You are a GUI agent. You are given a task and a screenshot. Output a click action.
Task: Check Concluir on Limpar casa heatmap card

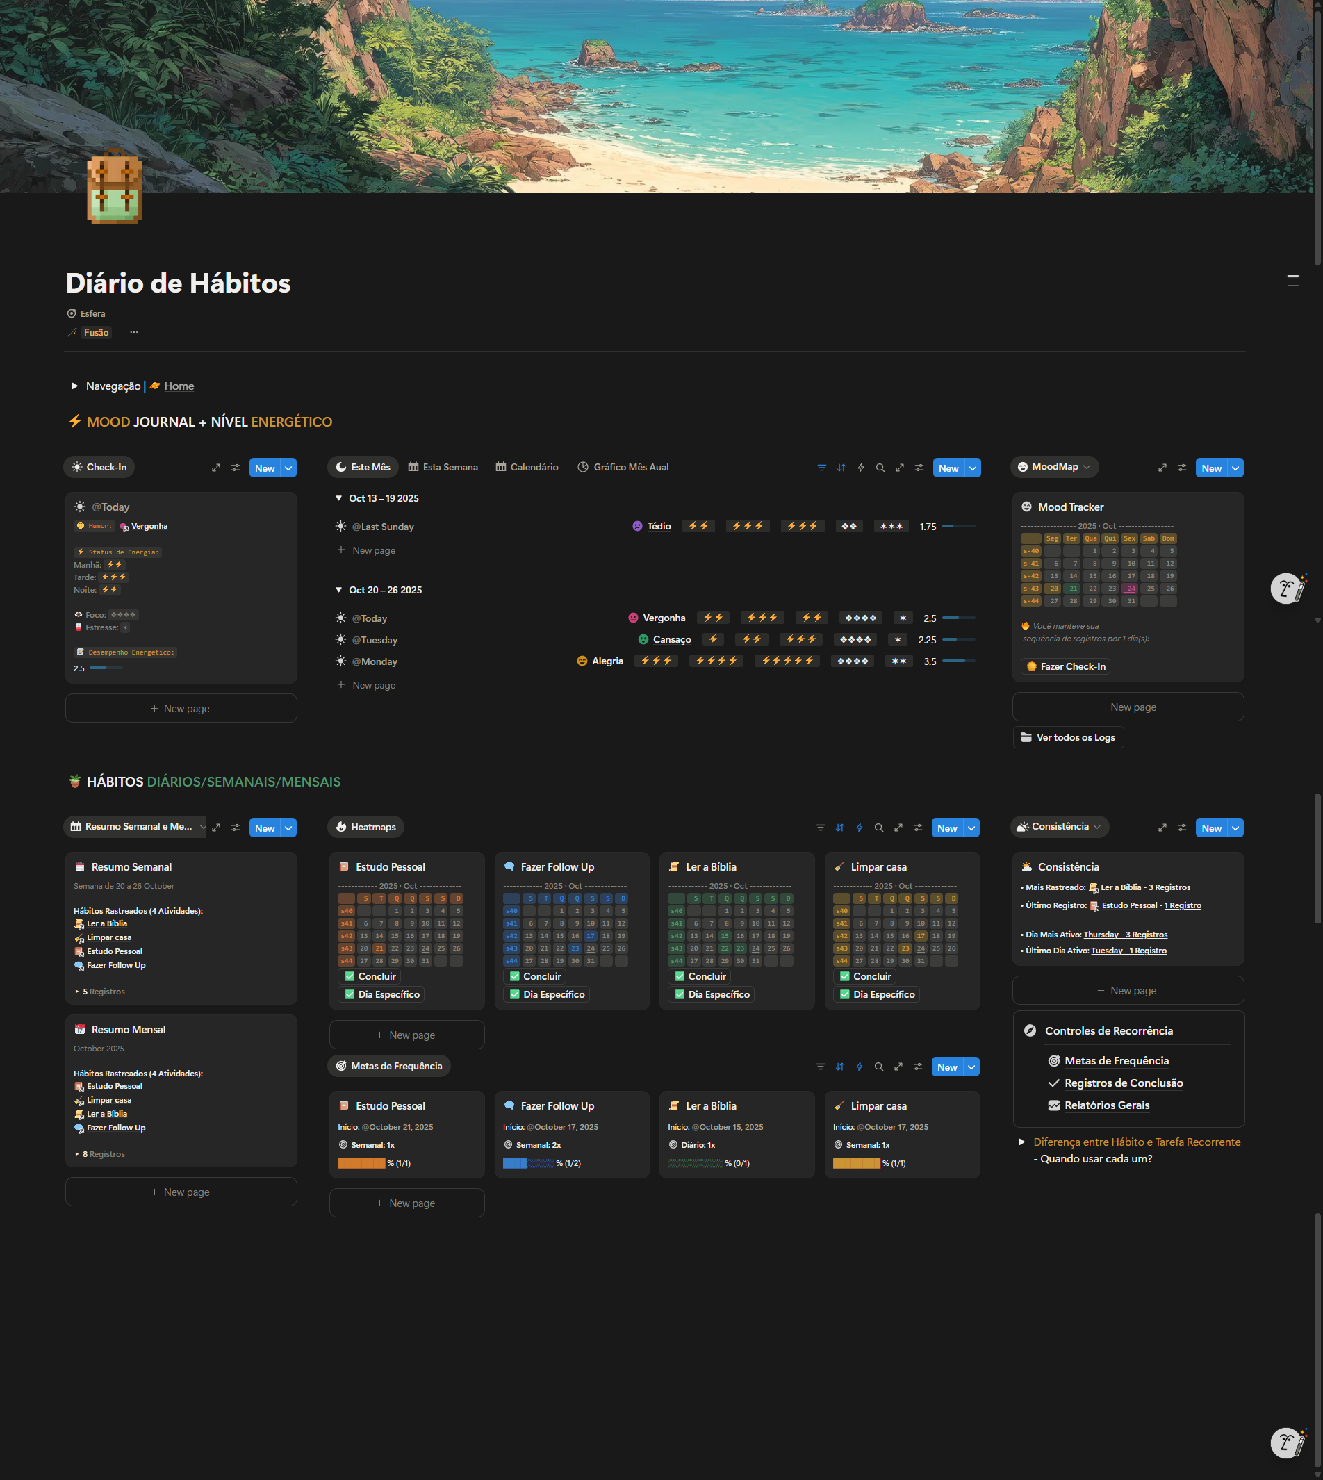[x=845, y=976]
